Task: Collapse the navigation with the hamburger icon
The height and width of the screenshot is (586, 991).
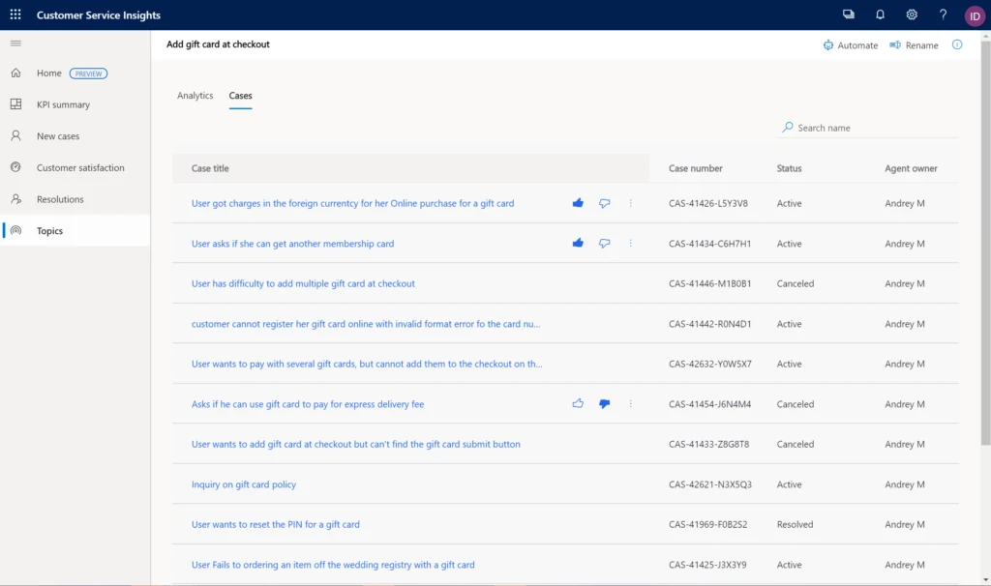Action: pyautogui.click(x=15, y=43)
